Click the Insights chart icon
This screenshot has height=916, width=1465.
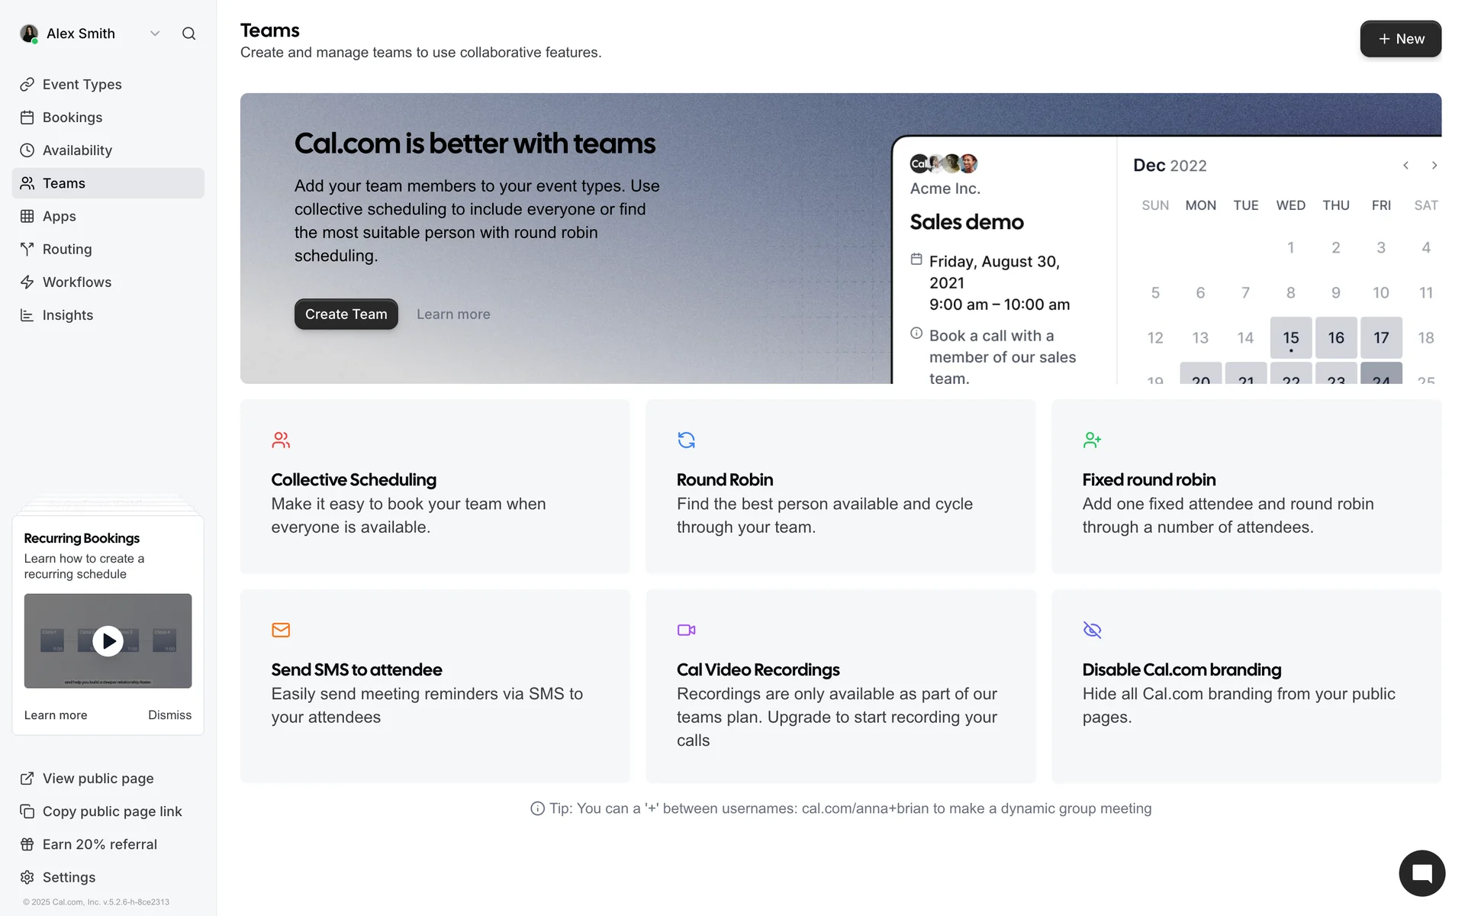click(27, 315)
